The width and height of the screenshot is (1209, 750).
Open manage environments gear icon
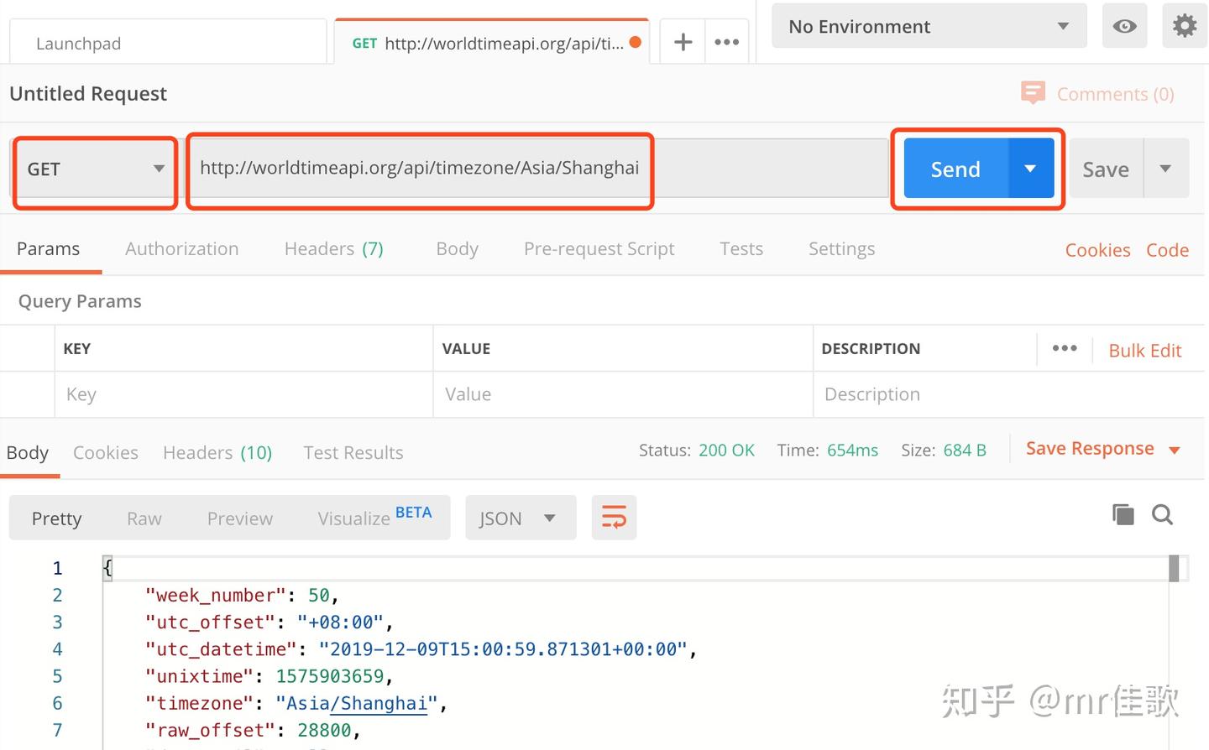click(1185, 26)
